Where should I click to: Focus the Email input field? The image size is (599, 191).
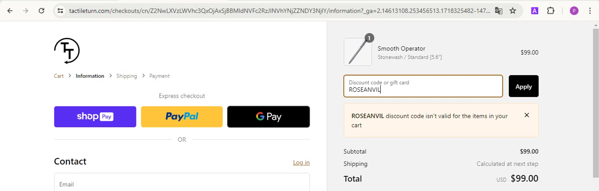click(182, 182)
